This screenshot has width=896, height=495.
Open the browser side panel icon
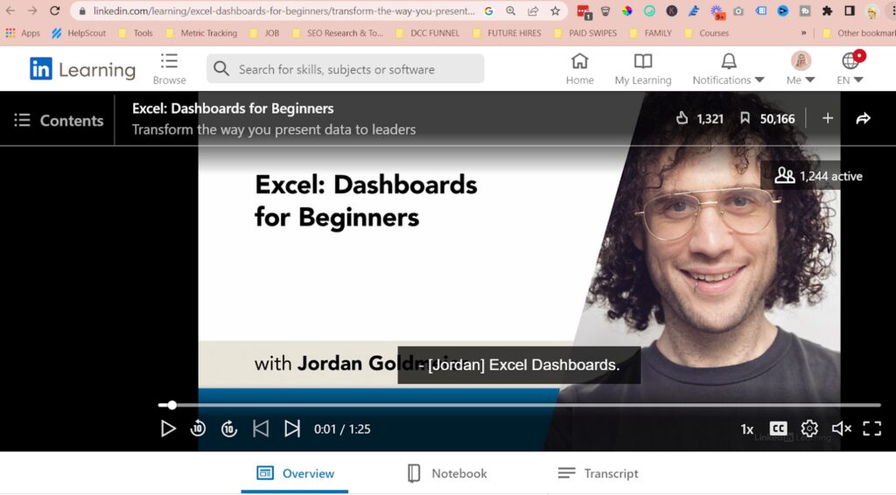pos(850,10)
